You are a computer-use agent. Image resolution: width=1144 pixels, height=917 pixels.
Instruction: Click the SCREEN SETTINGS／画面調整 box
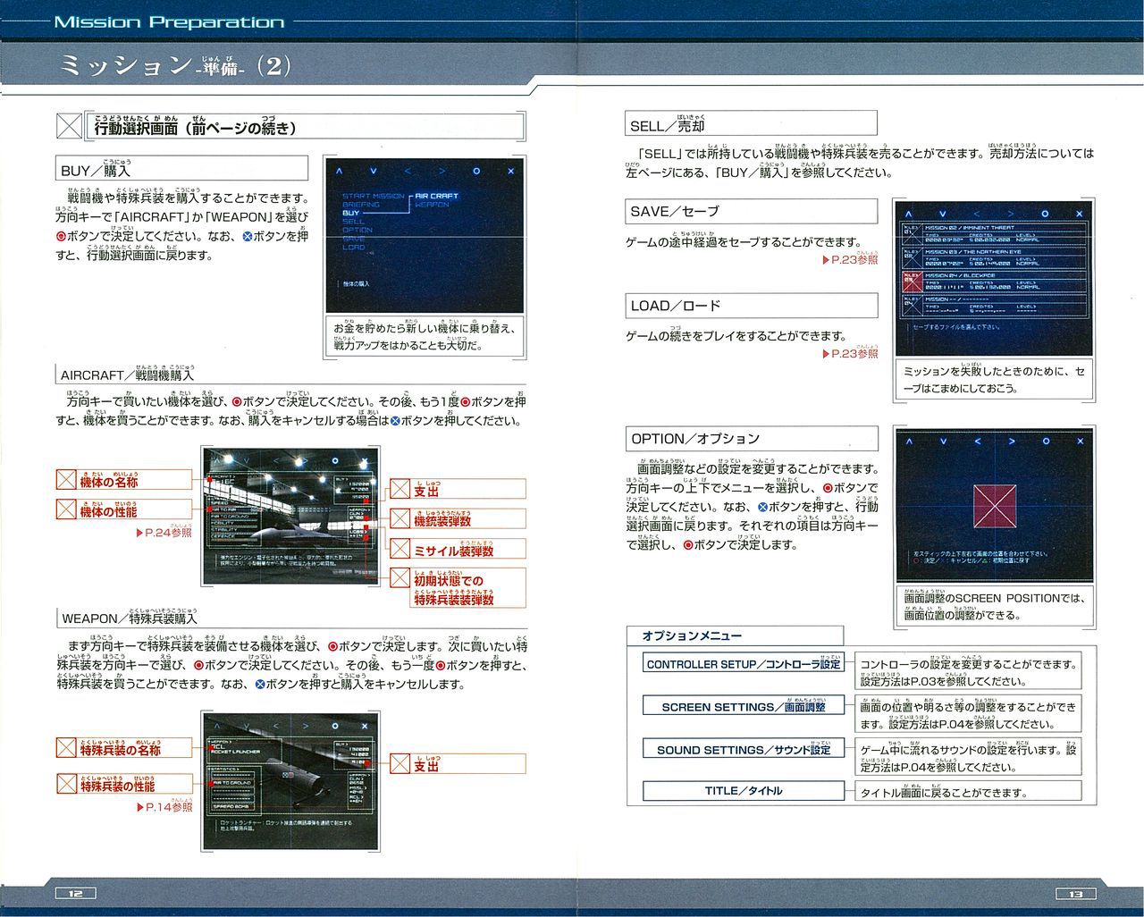pyautogui.click(x=744, y=706)
